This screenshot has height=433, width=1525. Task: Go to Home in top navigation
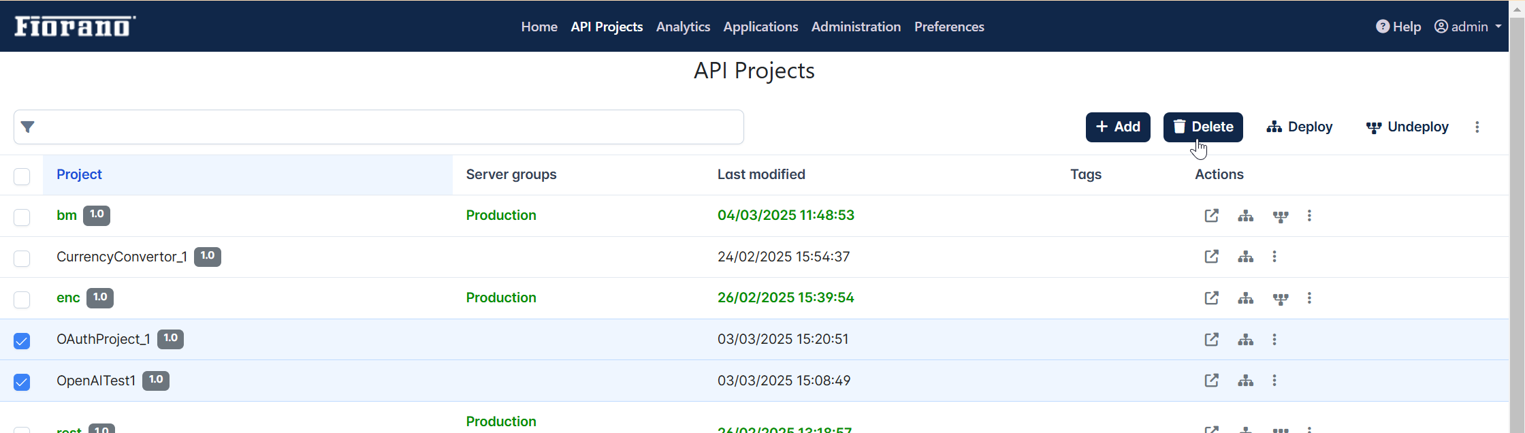click(x=539, y=27)
